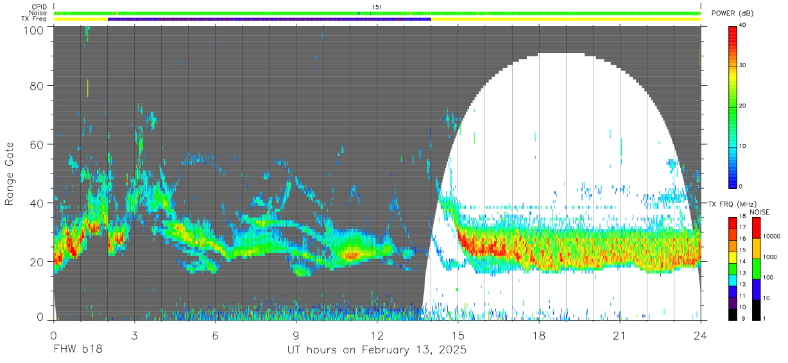Viewport: 788px width, 363px height.
Task: Click the 1 label on NOISE scale
Action: pyautogui.click(x=765, y=318)
